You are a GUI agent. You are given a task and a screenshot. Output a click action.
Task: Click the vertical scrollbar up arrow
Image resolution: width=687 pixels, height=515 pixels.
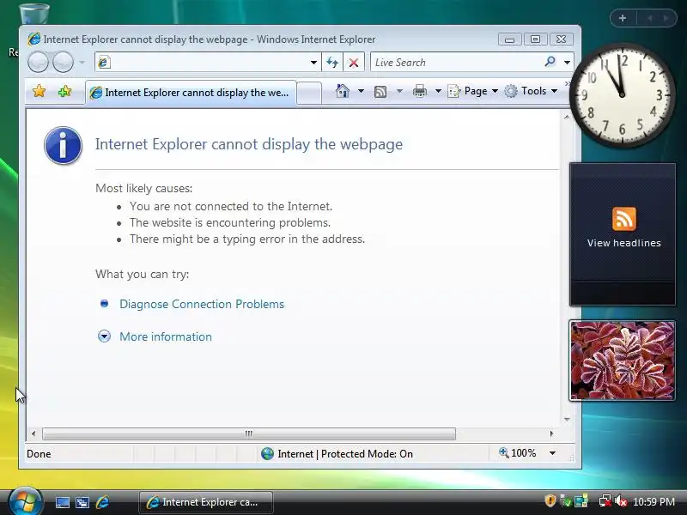click(x=567, y=117)
